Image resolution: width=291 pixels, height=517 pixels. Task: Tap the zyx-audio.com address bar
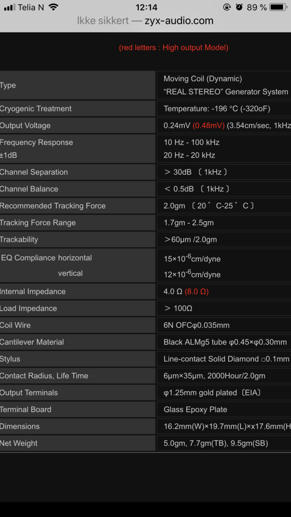pyautogui.click(x=179, y=21)
